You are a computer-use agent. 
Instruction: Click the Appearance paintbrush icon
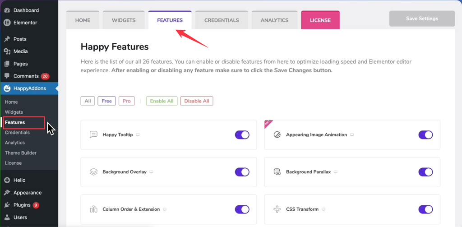[7, 193]
